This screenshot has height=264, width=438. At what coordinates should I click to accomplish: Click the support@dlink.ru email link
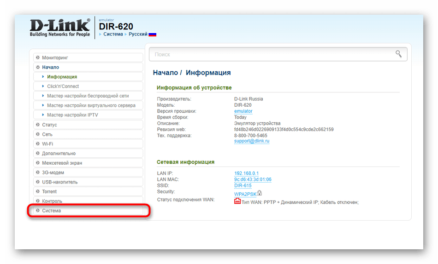(252, 141)
